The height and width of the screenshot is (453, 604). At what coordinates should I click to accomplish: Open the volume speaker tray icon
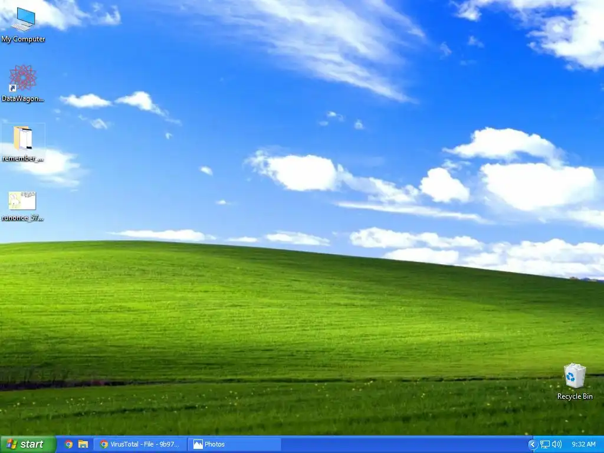557,445
